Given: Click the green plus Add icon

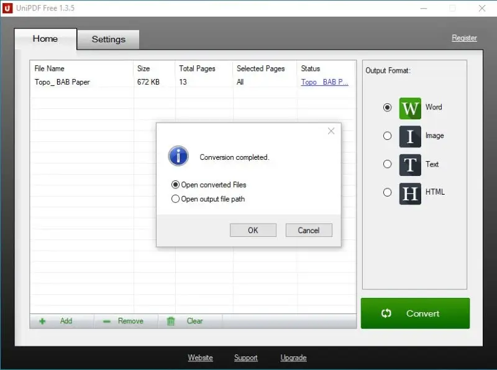Looking at the screenshot, I should tap(42, 321).
